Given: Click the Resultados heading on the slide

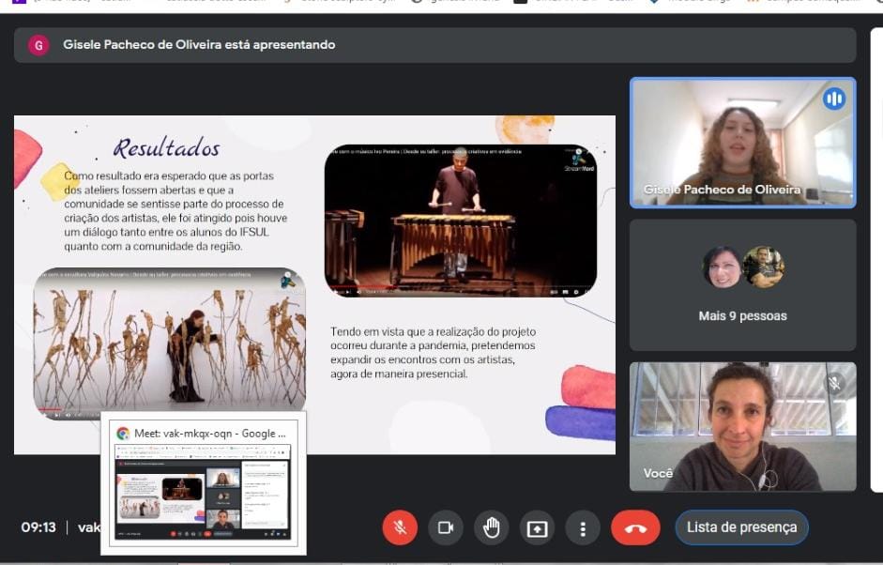Looking at the screenshot, I should coord(167,148).
